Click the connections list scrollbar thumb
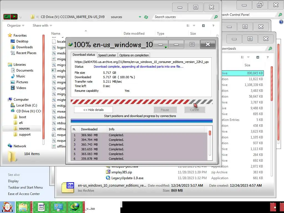284x213 pixels. [x=210, y=133]
